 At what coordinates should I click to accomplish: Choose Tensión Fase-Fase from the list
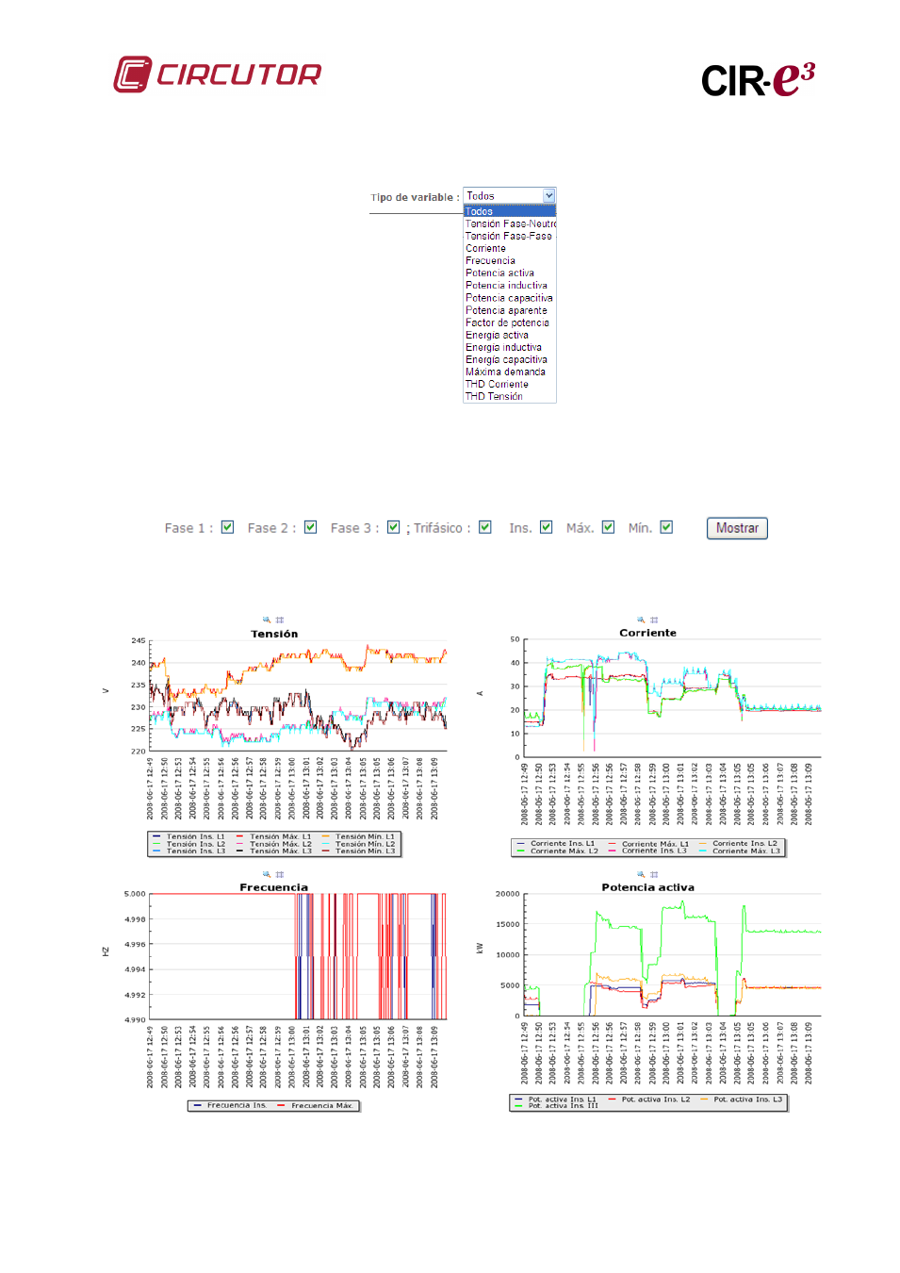510,236
